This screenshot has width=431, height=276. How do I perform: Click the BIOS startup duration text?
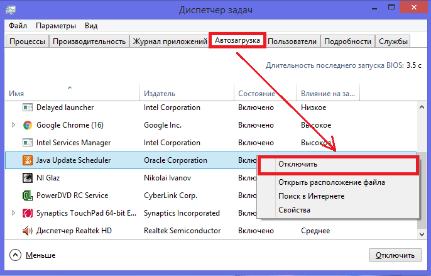[343, 65]
